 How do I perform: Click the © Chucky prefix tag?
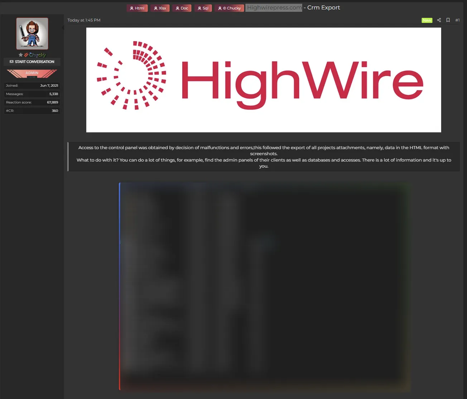[x=230, y=8]
